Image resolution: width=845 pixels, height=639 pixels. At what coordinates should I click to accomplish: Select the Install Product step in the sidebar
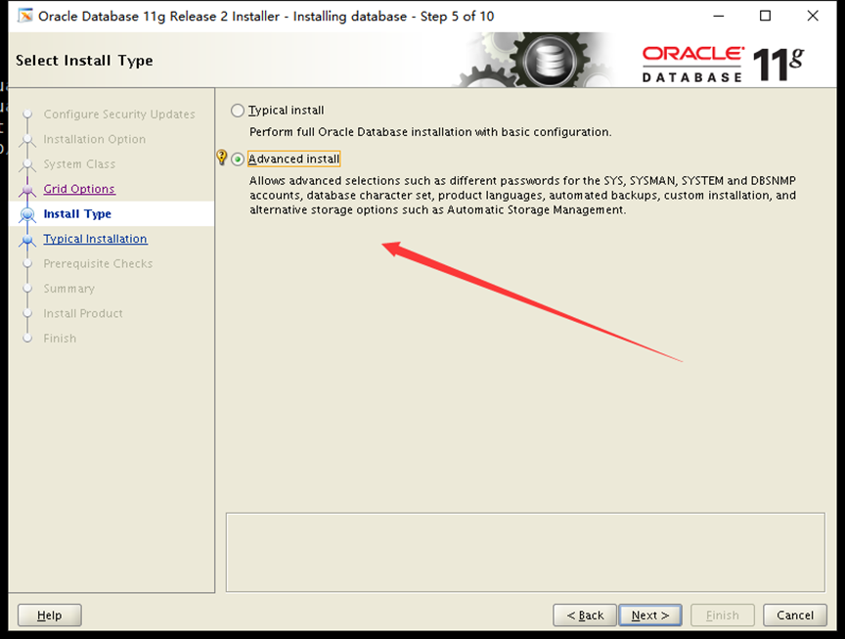82,313
